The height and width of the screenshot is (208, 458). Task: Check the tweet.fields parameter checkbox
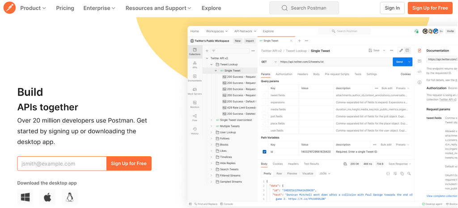[x=264, y=95]
